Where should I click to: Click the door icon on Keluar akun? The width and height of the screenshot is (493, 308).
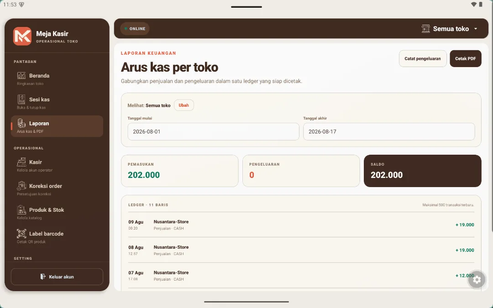tap(43, 277)
